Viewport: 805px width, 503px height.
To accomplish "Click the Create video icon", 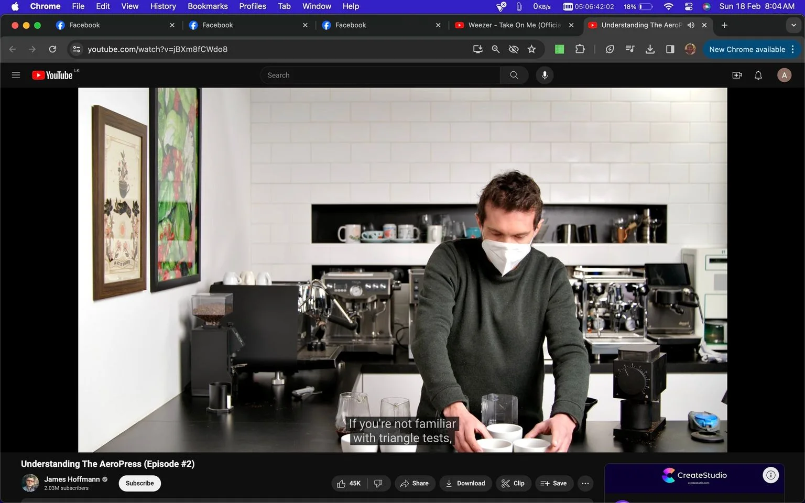I will click(x=737, y=75).
